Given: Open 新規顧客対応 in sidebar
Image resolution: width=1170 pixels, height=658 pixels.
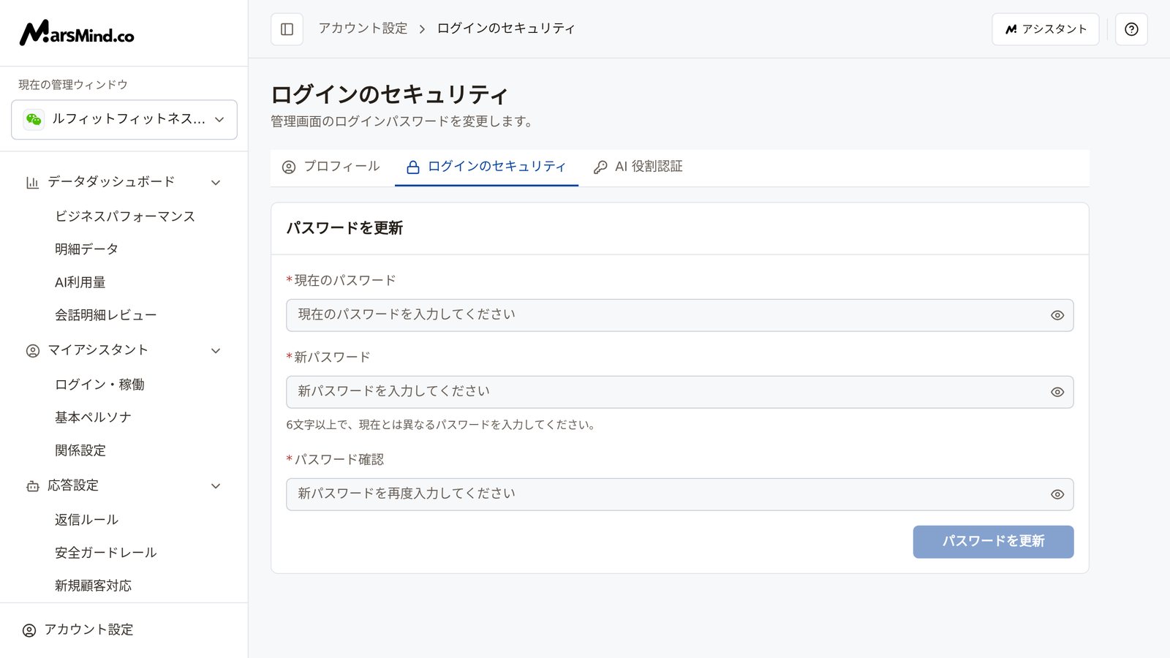Looking at the screenshot, I should pos(93,586).
